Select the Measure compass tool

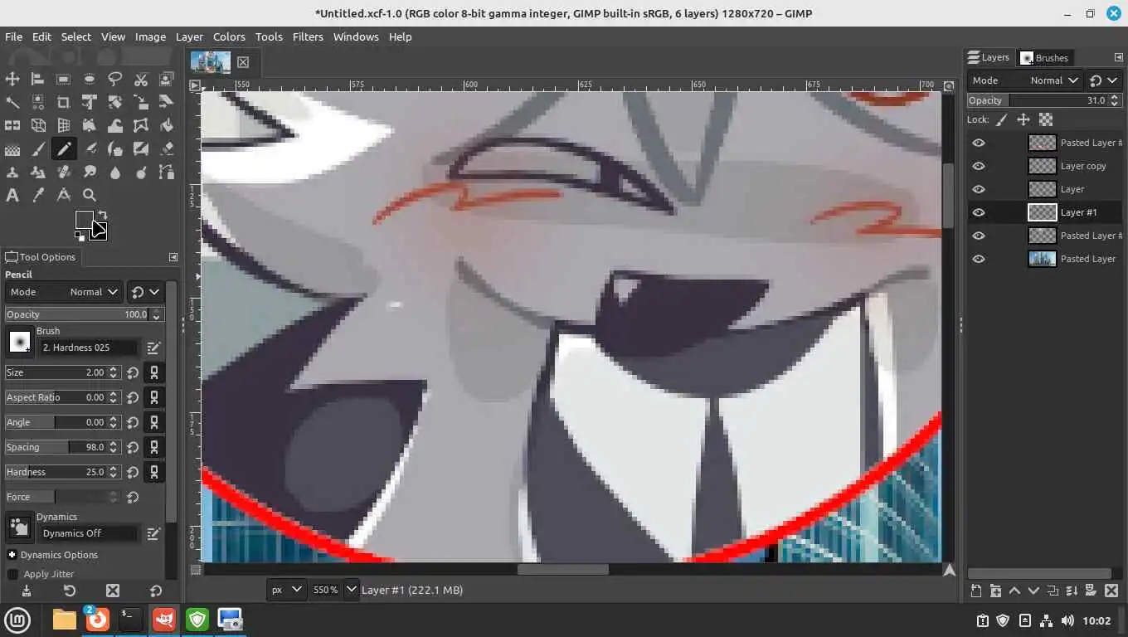tap(63, 196)
